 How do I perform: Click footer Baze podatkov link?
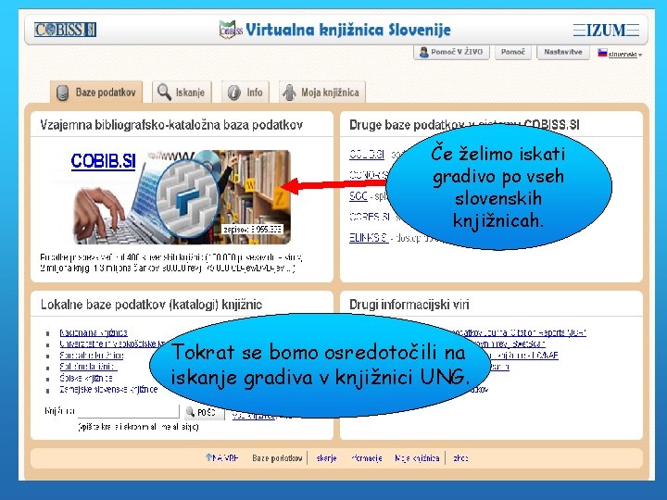(277, 458)
